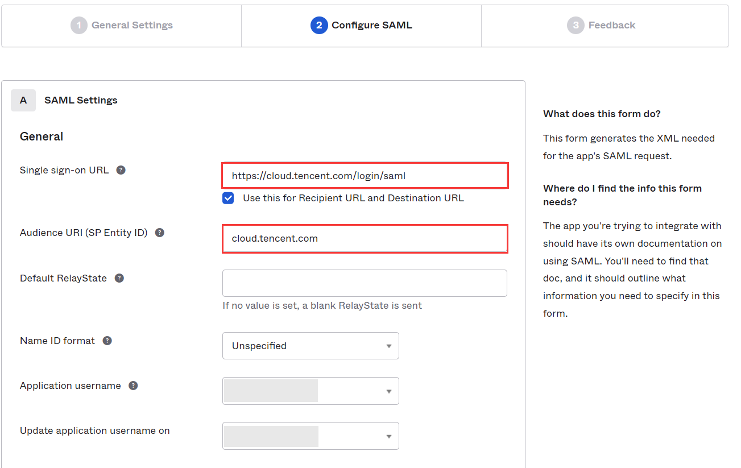The image size is (741, 468).
Task: Click help icon next to Name ID format
Action: point(107,341)
